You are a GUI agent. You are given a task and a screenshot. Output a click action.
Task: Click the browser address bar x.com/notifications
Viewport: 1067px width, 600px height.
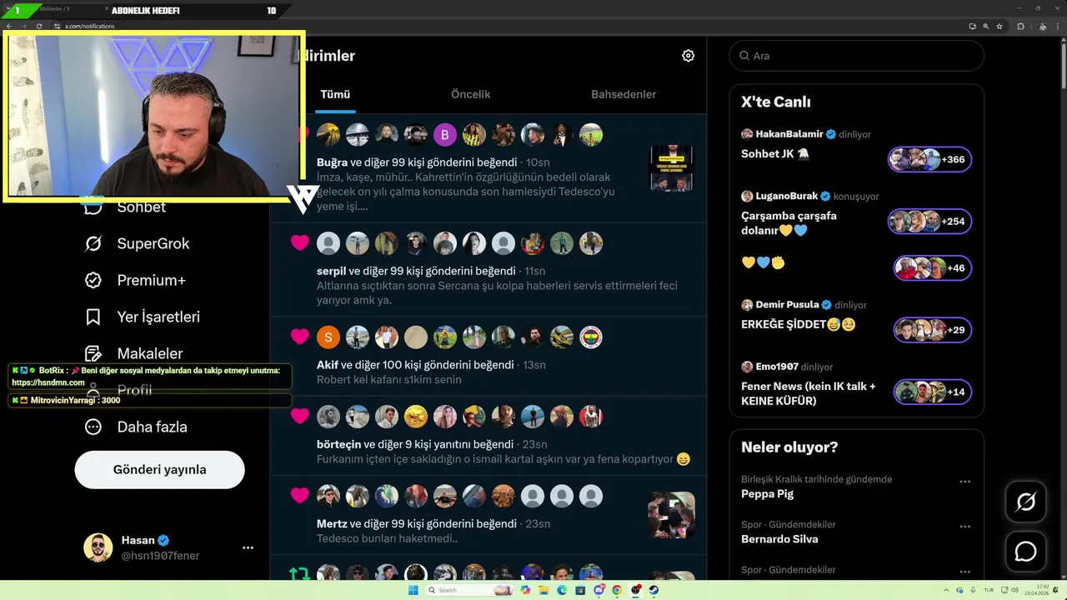(90, 26)
